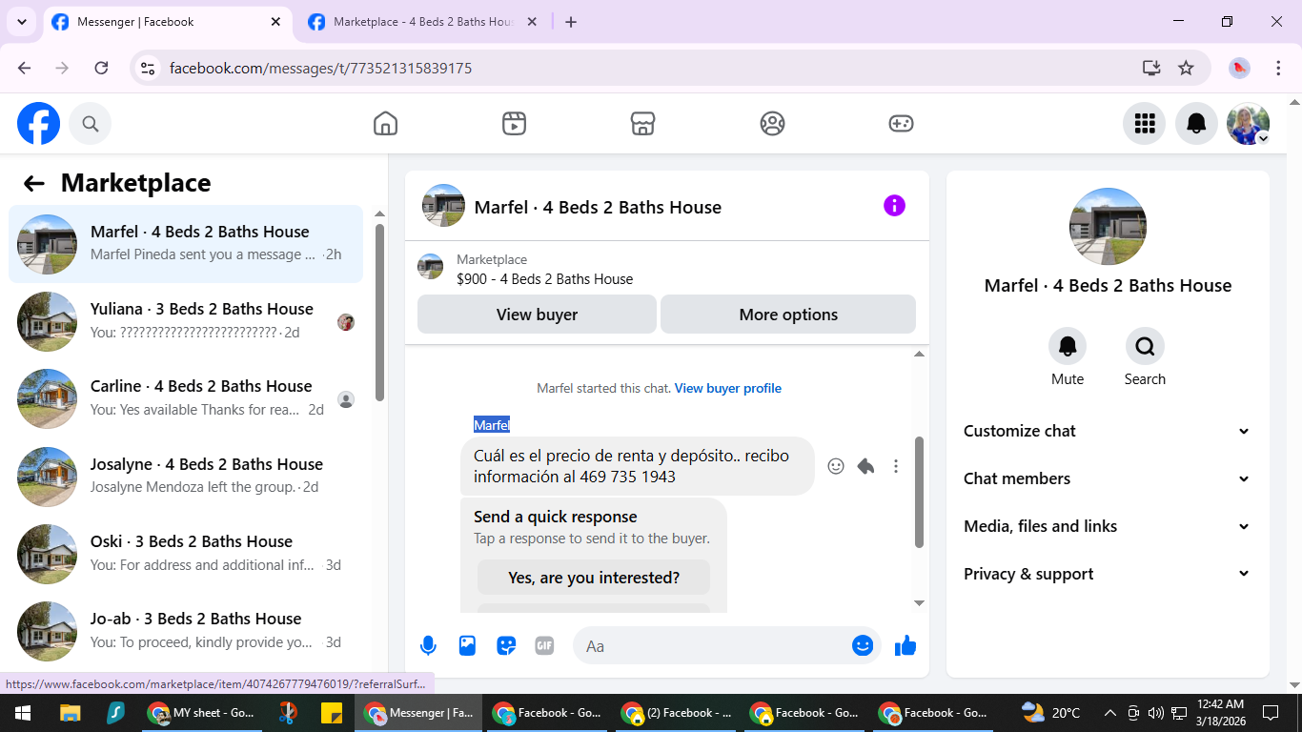Screen dimensions: 1302x732
Task: Open the Reels video icon
Action: point(514,124)
